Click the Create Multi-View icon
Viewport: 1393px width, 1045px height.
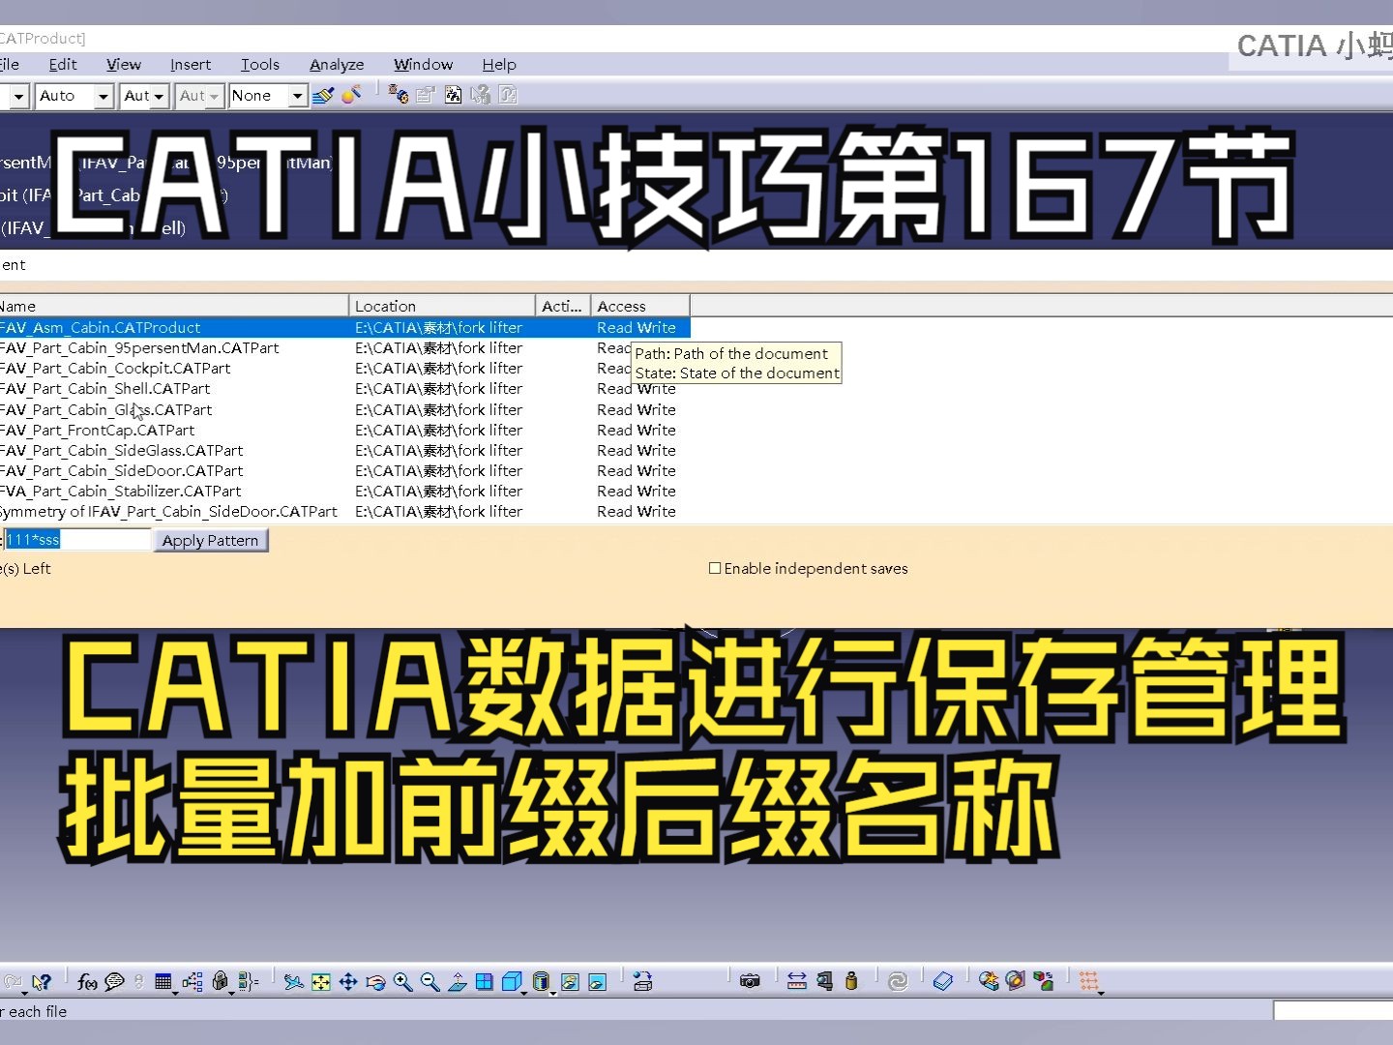485,982
